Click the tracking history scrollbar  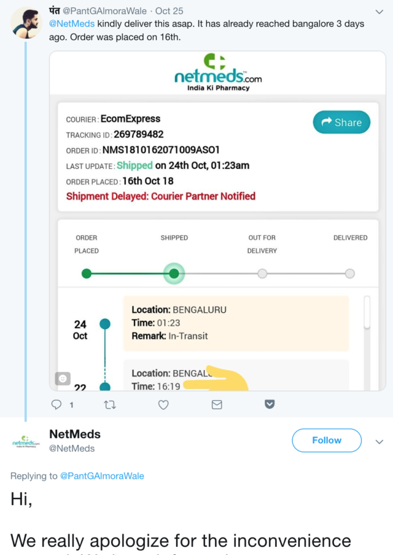(x=367, y=313)
